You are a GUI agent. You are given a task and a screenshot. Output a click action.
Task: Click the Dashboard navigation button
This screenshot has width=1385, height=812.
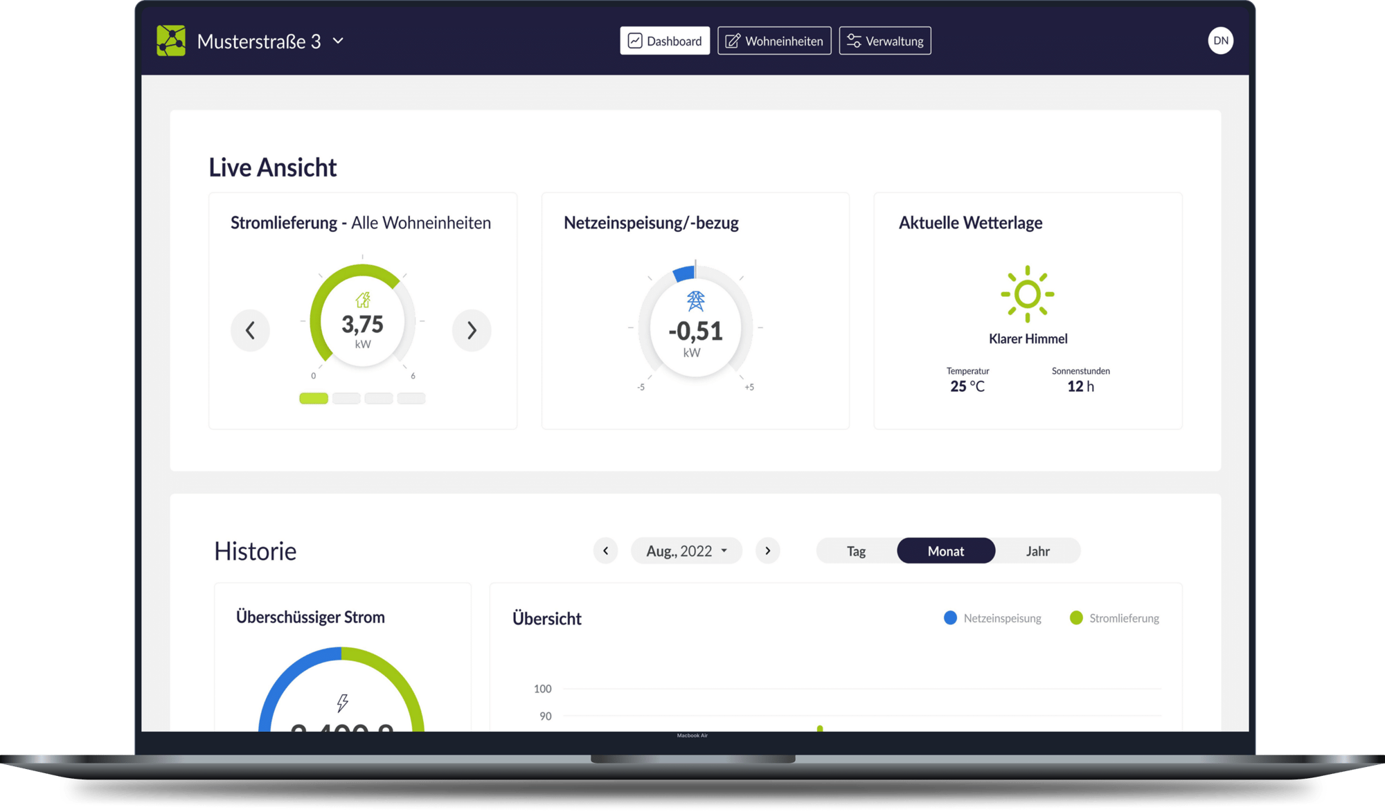point(665,41)
